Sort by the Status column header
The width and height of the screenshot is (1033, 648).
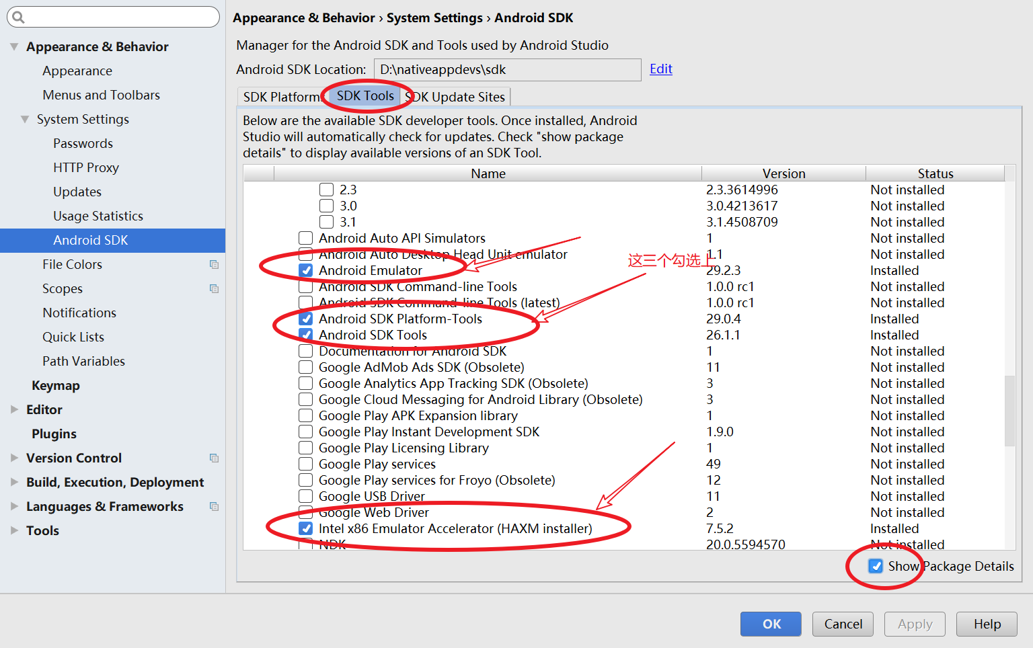pyautogui.click(x=935, y=173)
